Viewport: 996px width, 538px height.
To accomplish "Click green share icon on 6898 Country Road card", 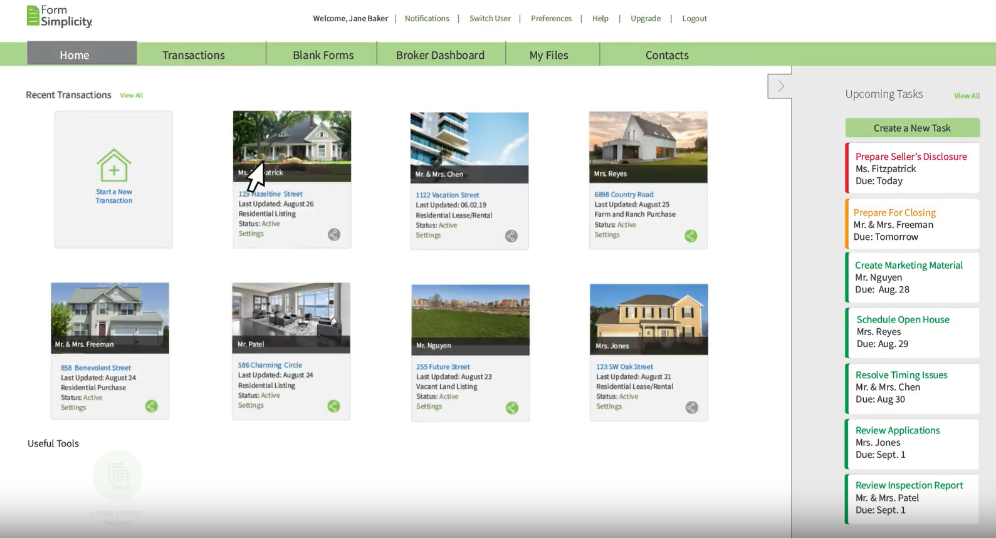I will click(x=691, y=236).
